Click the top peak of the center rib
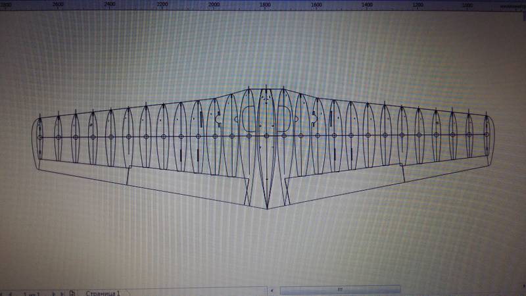The width and height of the screenshot is (526, 296). 266,86
